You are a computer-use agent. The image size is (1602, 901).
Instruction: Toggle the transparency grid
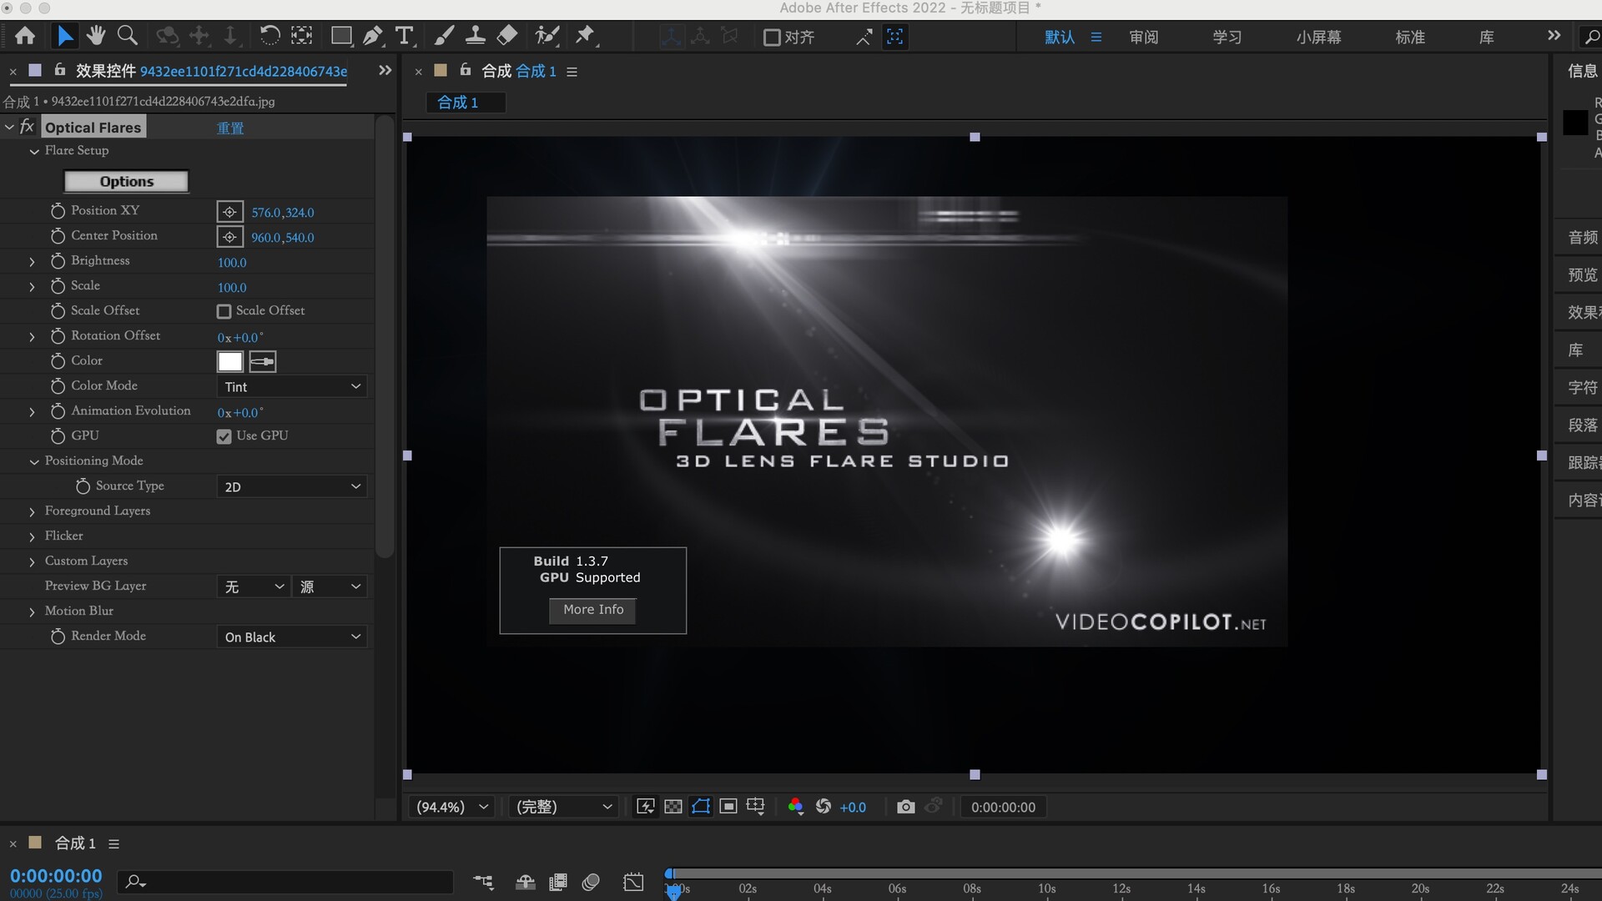tap(673, 807)
